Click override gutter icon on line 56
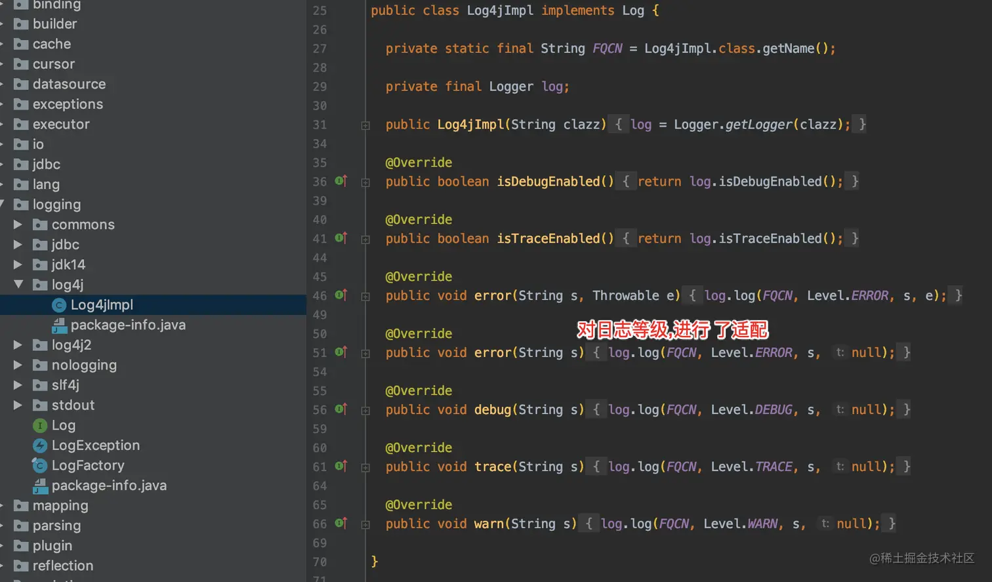 click(x=341, y=409)
